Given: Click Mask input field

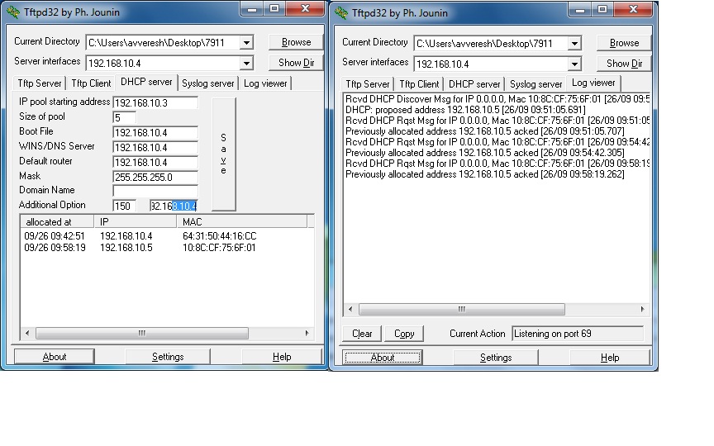Looking at the screenshot, I should pos(155,177).
